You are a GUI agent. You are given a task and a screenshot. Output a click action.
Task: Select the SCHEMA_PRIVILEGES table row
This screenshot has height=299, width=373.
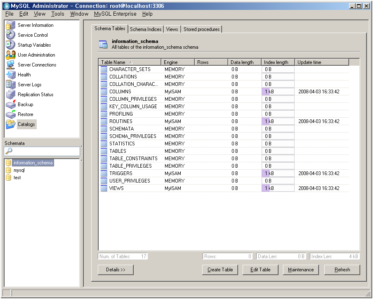point(224,136)
